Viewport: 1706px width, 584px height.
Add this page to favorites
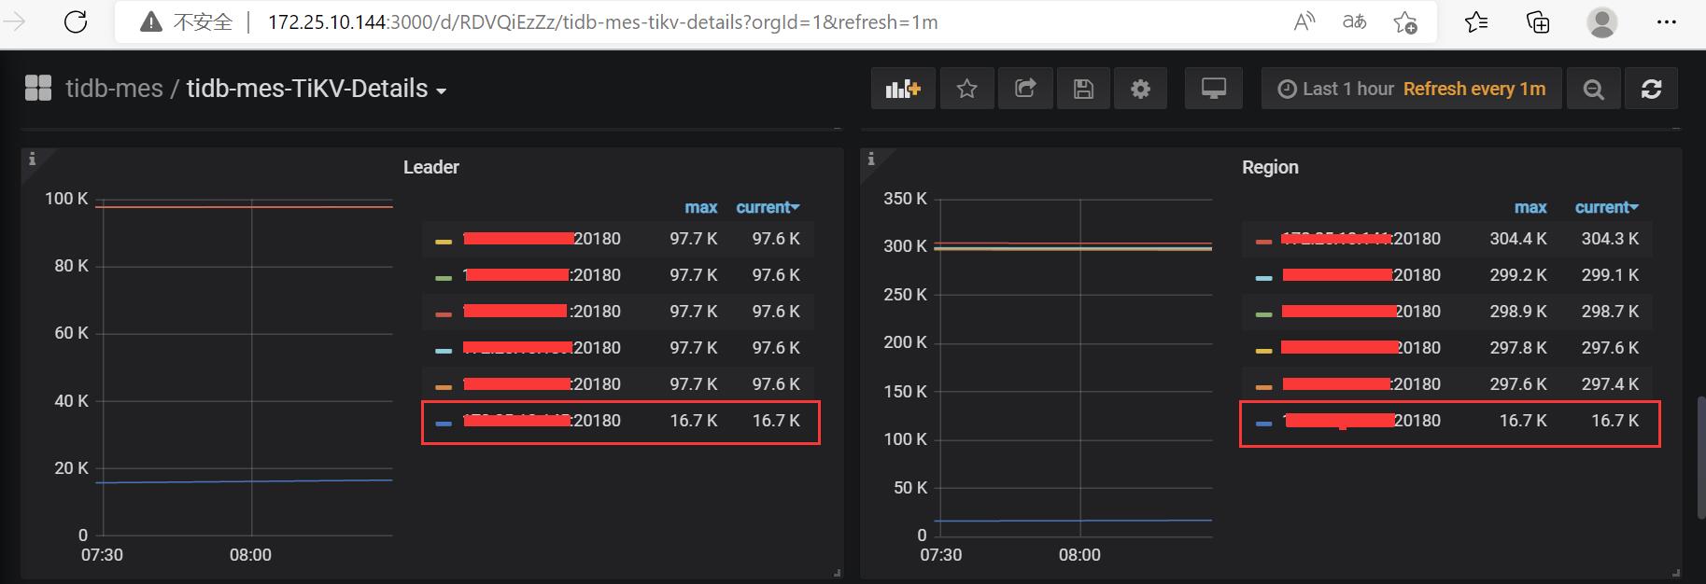1404,21
